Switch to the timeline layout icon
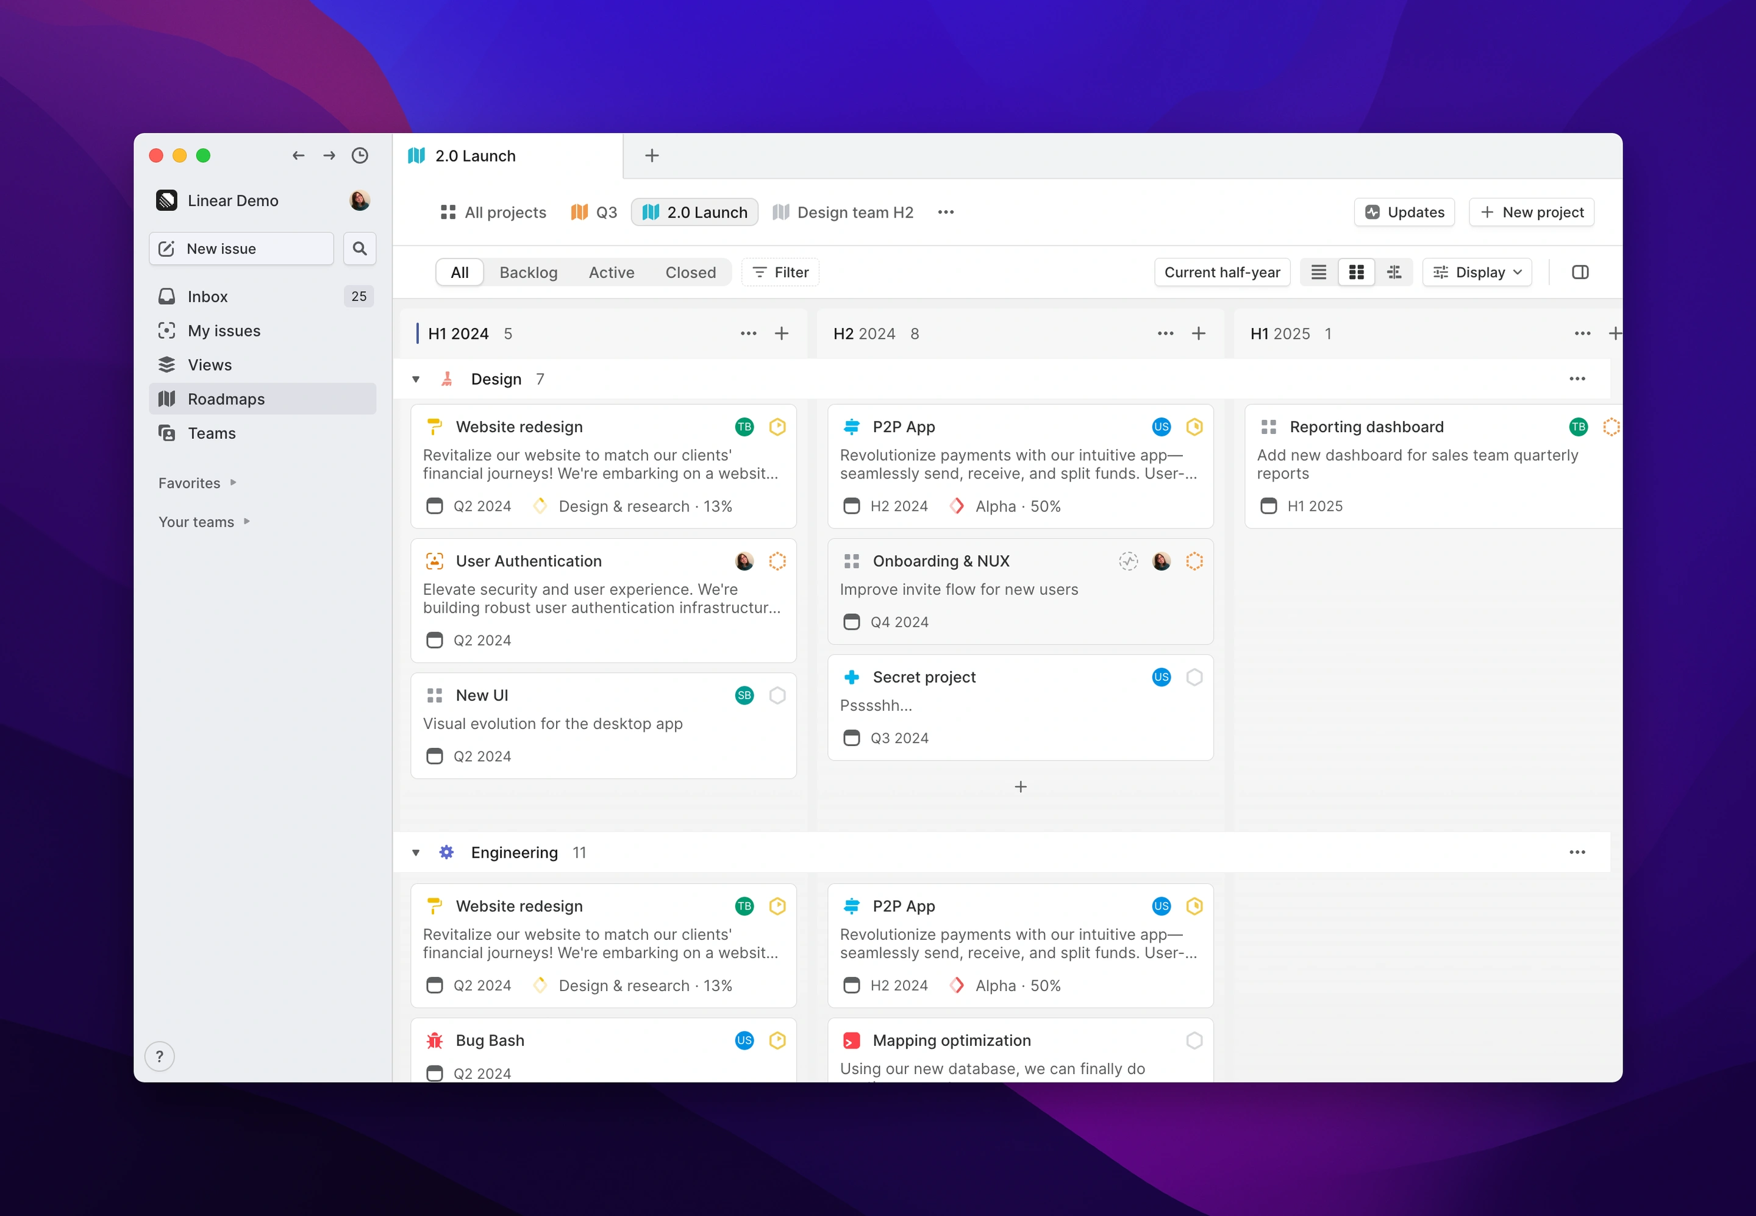The image size is (1756, 1216). click(x=1394, y=272)
